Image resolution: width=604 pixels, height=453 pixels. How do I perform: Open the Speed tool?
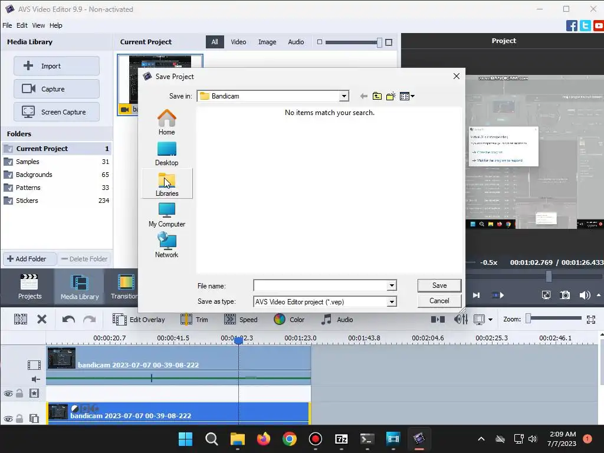pos(241,319)
